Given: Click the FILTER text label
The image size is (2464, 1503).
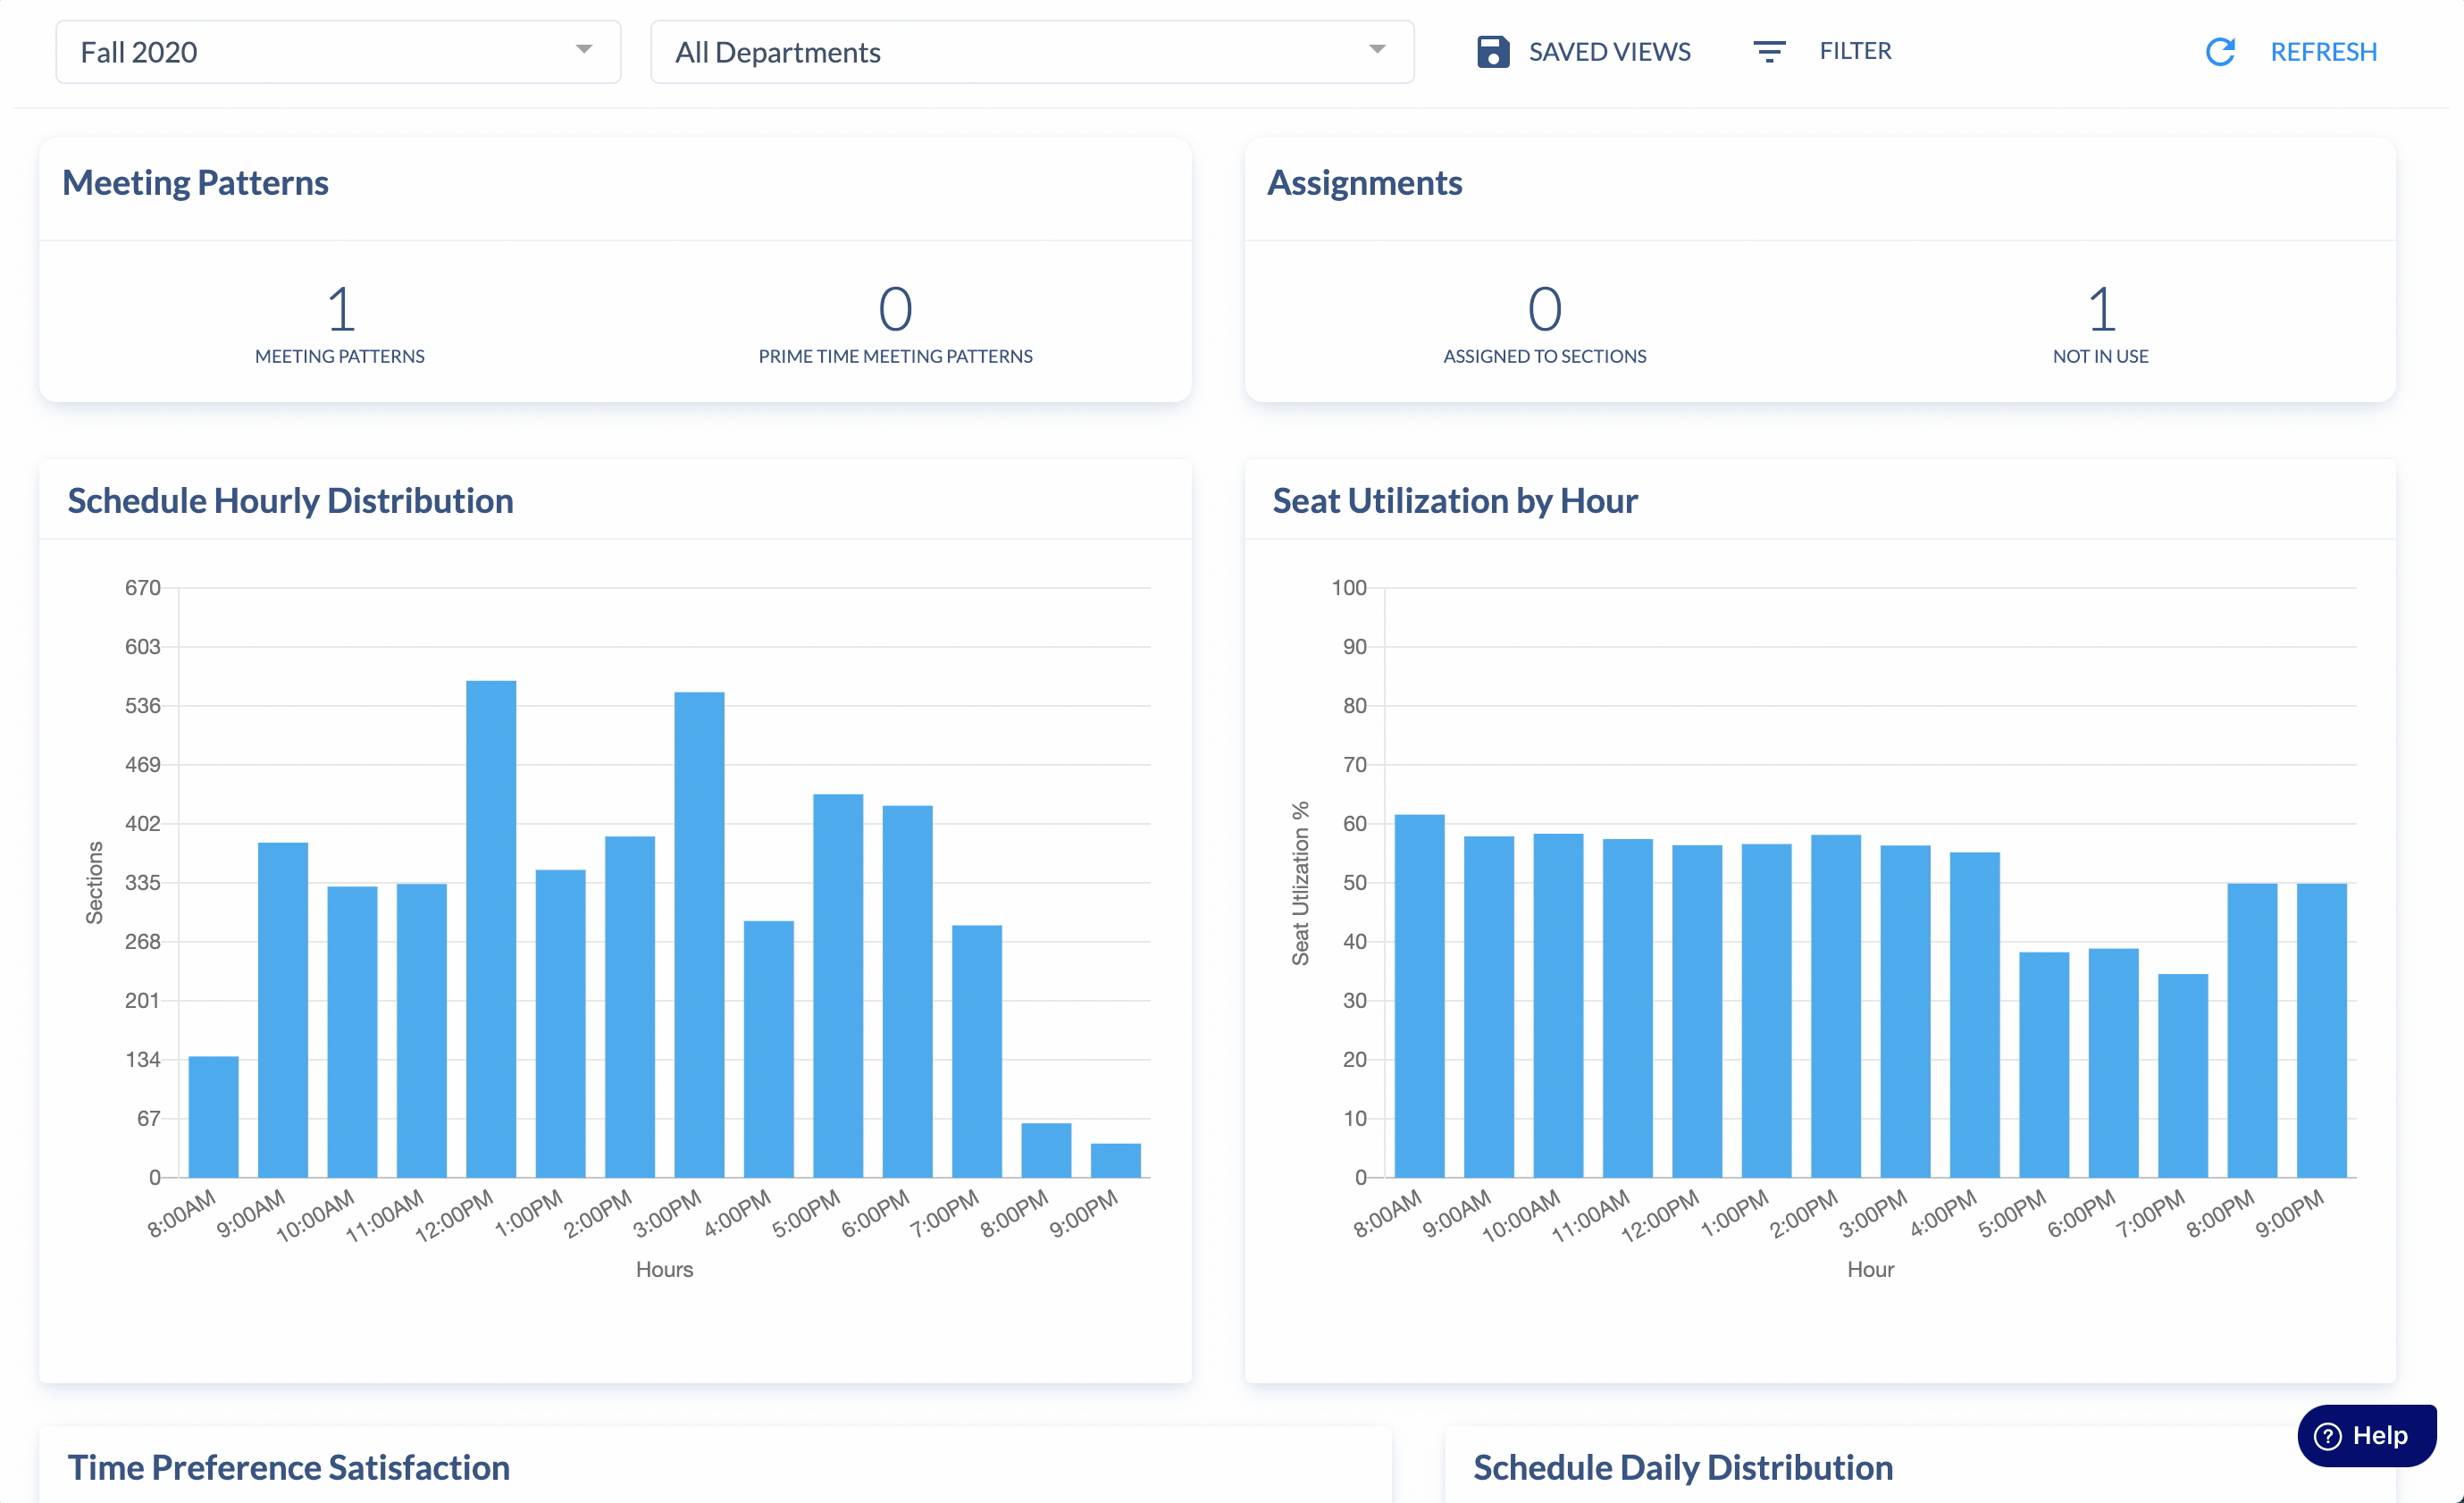Looking at the screenshot, I should point(1855,51).
